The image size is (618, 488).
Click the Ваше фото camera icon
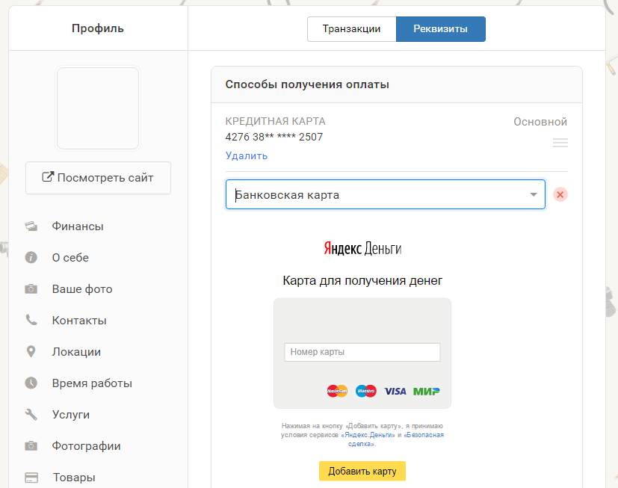(x=31, y=289)
